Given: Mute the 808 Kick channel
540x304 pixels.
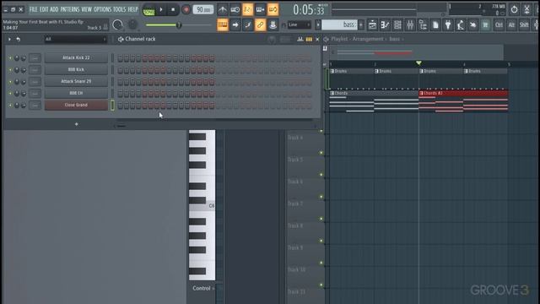Looking at the screenshot, I should 10,70.
